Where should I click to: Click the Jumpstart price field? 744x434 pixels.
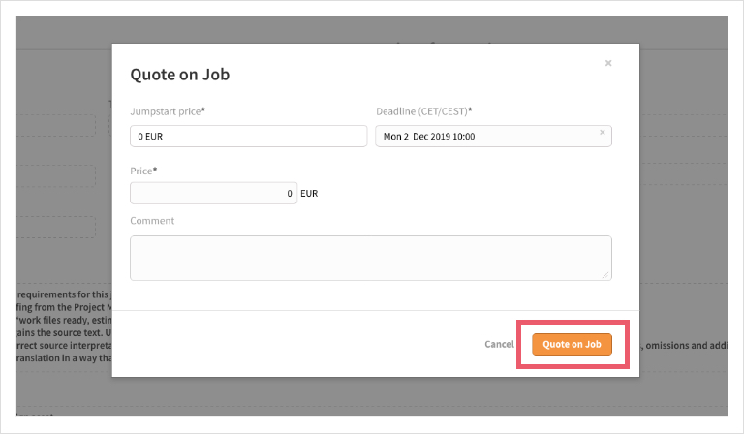click(248, 137)
